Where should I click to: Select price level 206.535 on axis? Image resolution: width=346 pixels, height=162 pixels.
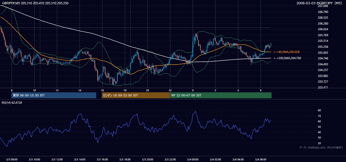[x=323, y=18]
